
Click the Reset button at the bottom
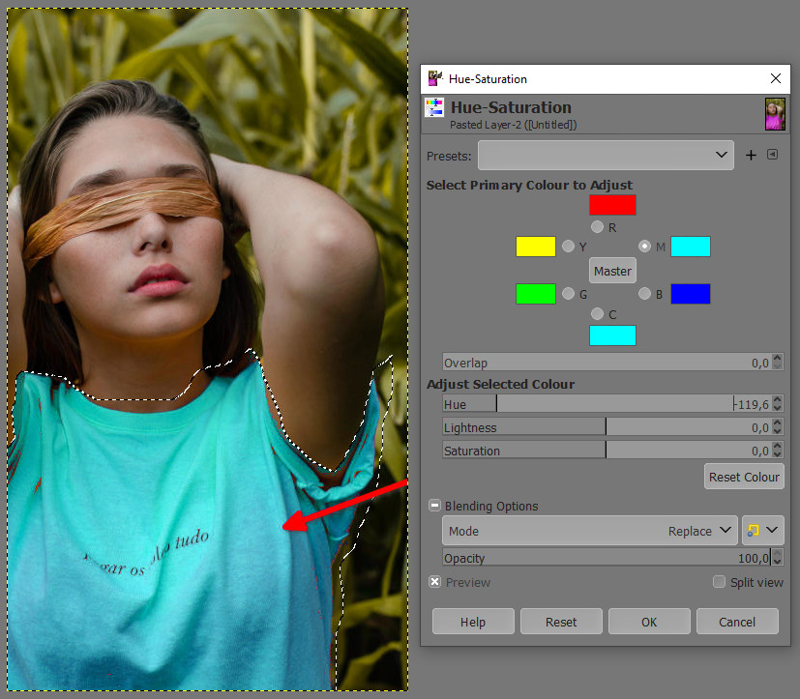pyautogui.click(x=561, y=622)
